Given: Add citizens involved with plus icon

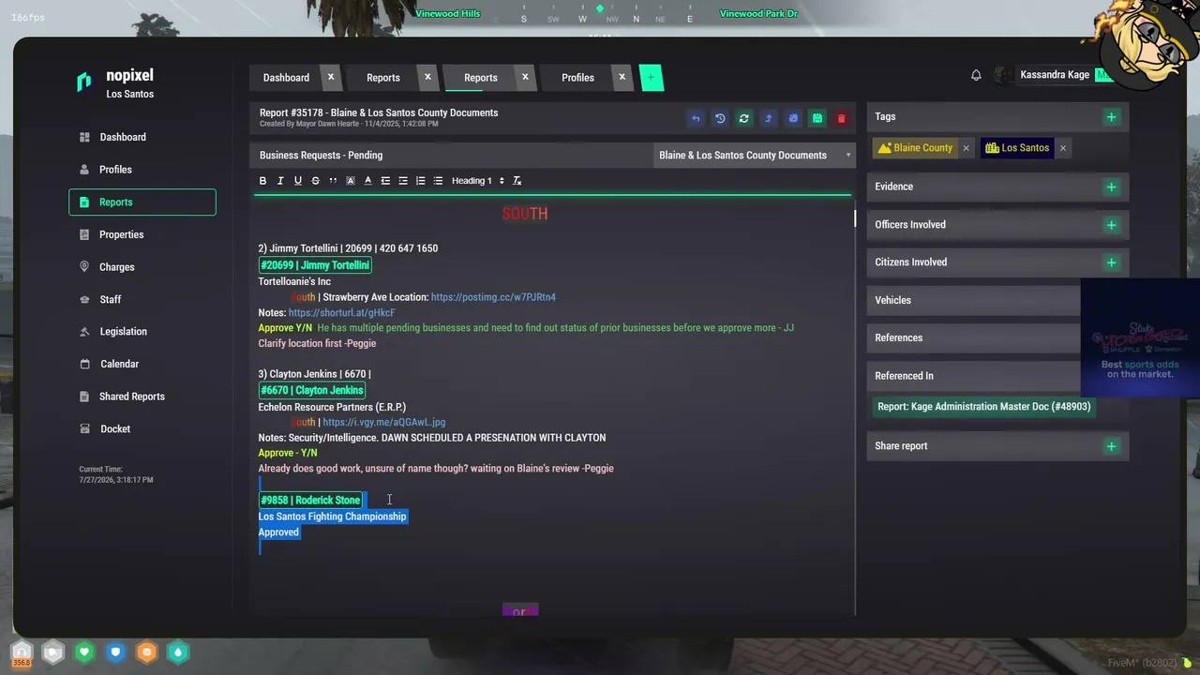Looking at the screenshot, I should tap(1111, 262).
